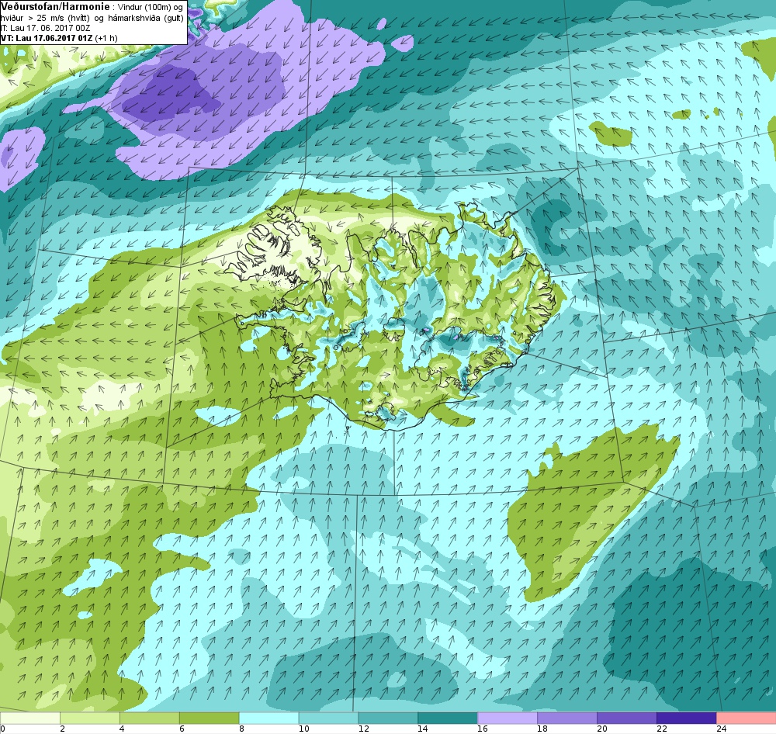The width and height of the screenshot is (776, 734).
Task: Click the VT: Lau 17.06.2017 01Z line
Action: pyautogui.click(x=58, y=38)
